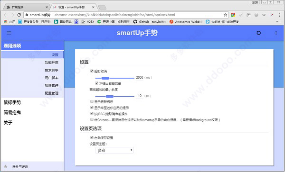Click the address bar URL

tap(115, 15)
